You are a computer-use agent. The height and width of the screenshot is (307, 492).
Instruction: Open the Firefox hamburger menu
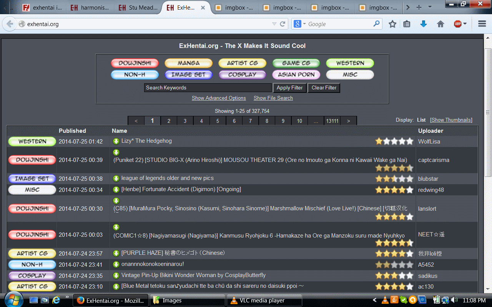482,24
